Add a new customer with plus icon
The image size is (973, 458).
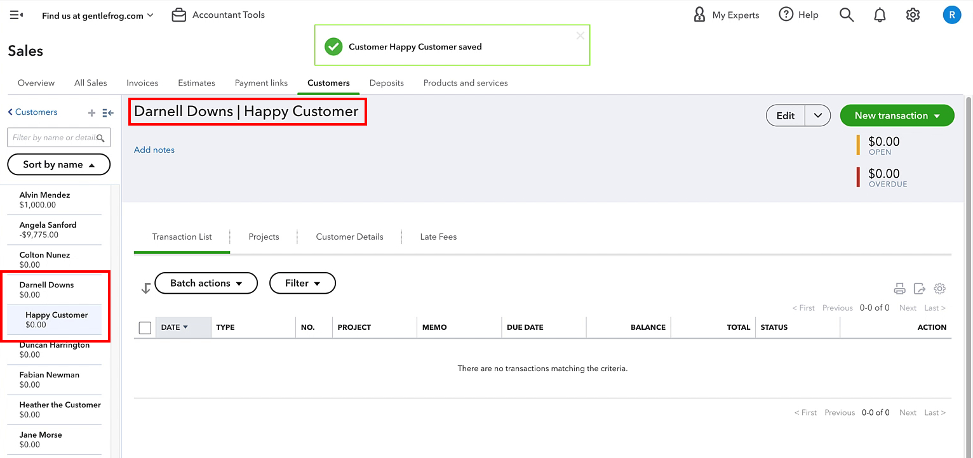tap(91, 113)
